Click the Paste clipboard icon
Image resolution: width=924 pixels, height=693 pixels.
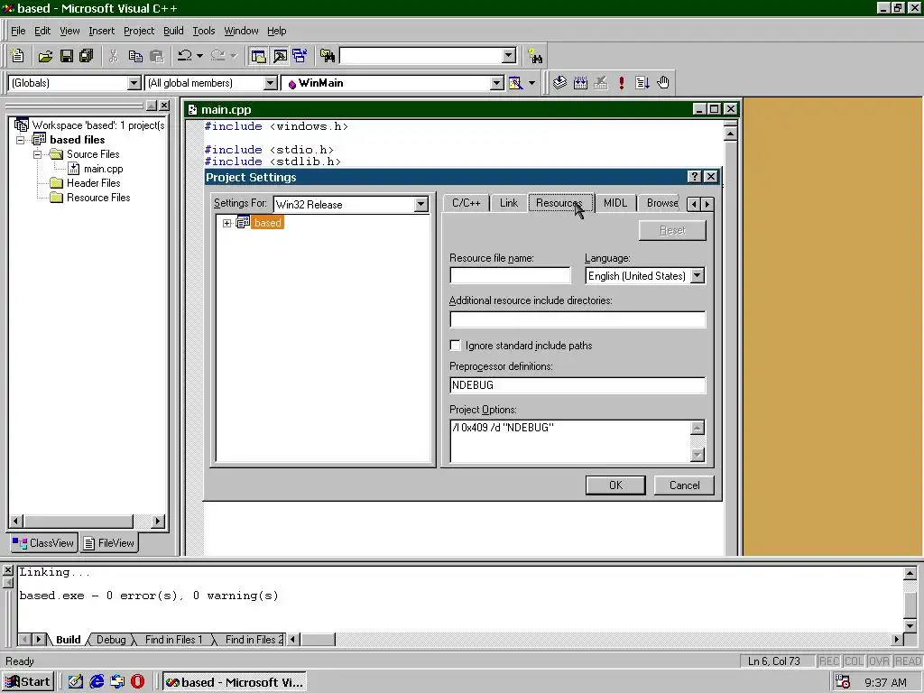(157, 56)
